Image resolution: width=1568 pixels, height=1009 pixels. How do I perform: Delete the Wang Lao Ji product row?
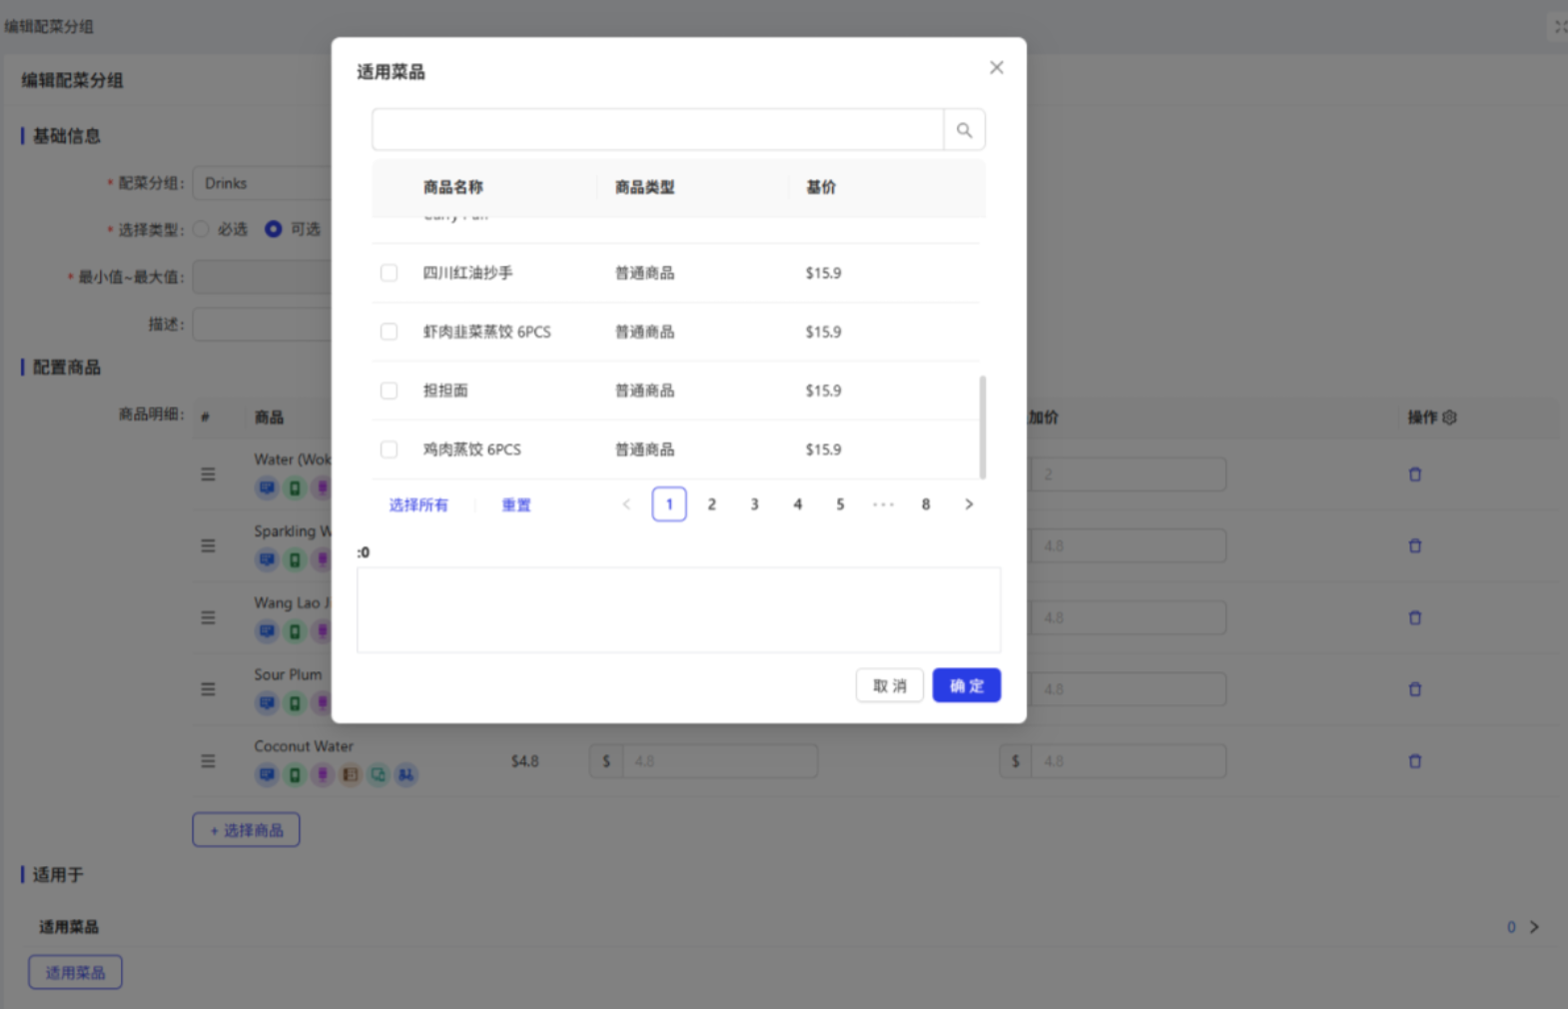(x=1414, y=617)
